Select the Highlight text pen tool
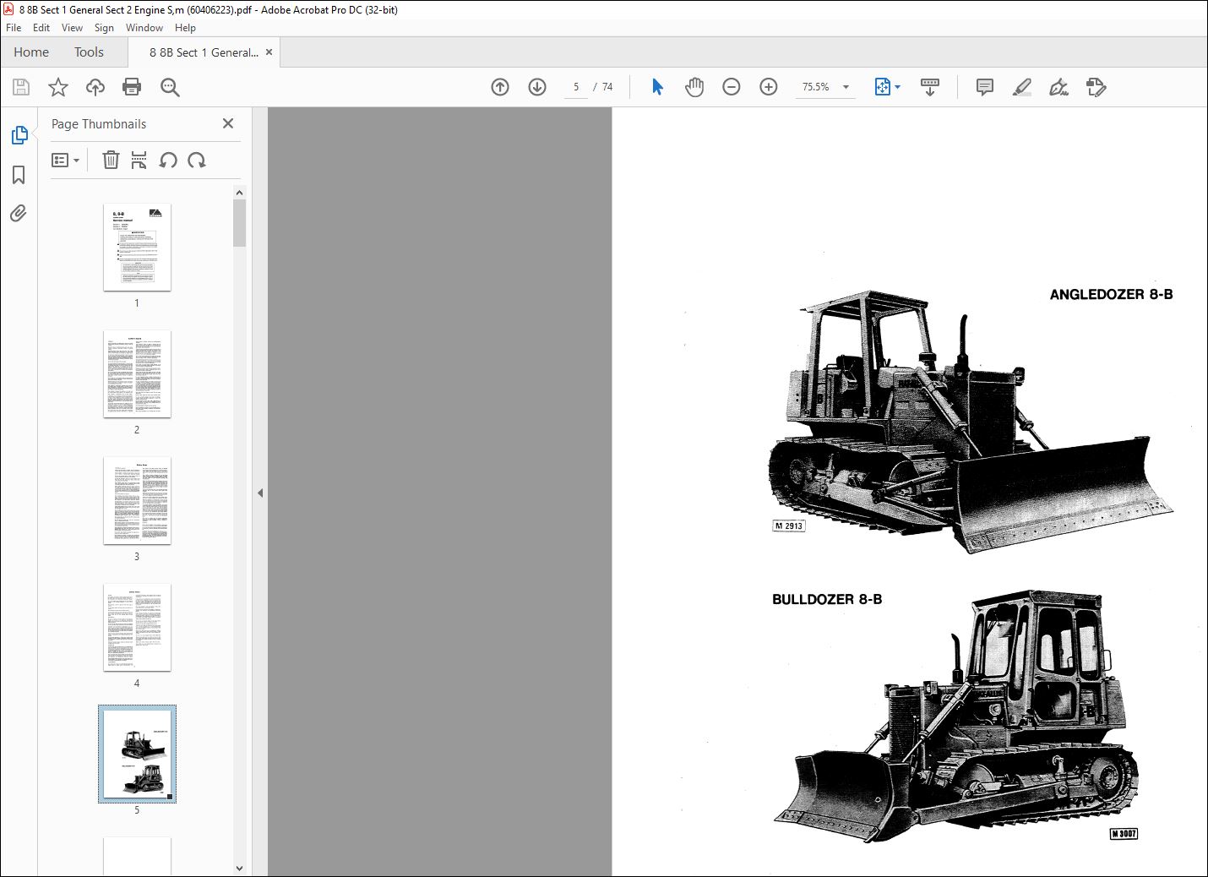The image size is (1208, 877). coord(1022,87)
